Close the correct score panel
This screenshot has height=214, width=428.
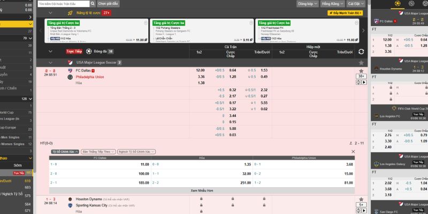353,151
